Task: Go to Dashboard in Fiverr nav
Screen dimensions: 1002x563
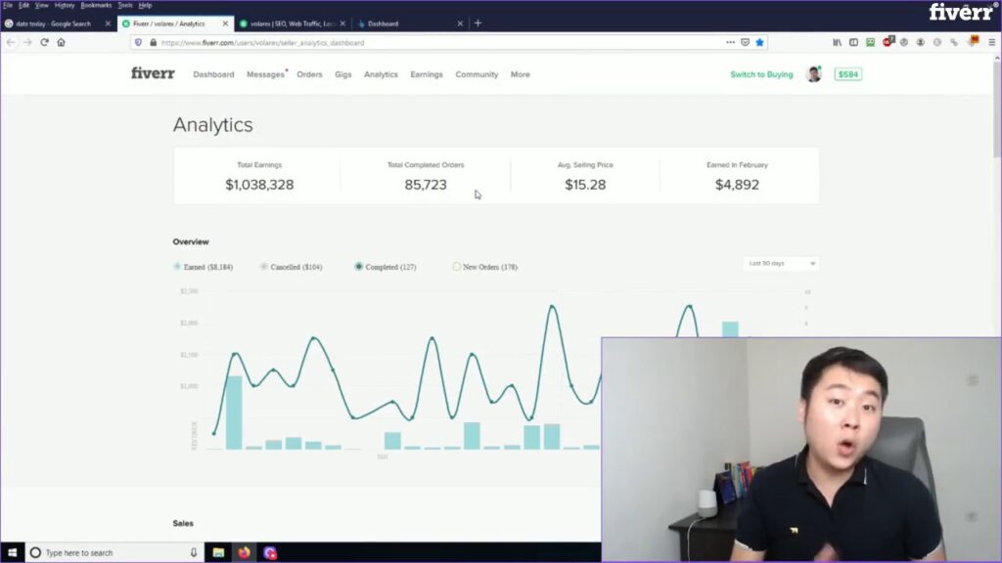Action: [x=213, y=74]
